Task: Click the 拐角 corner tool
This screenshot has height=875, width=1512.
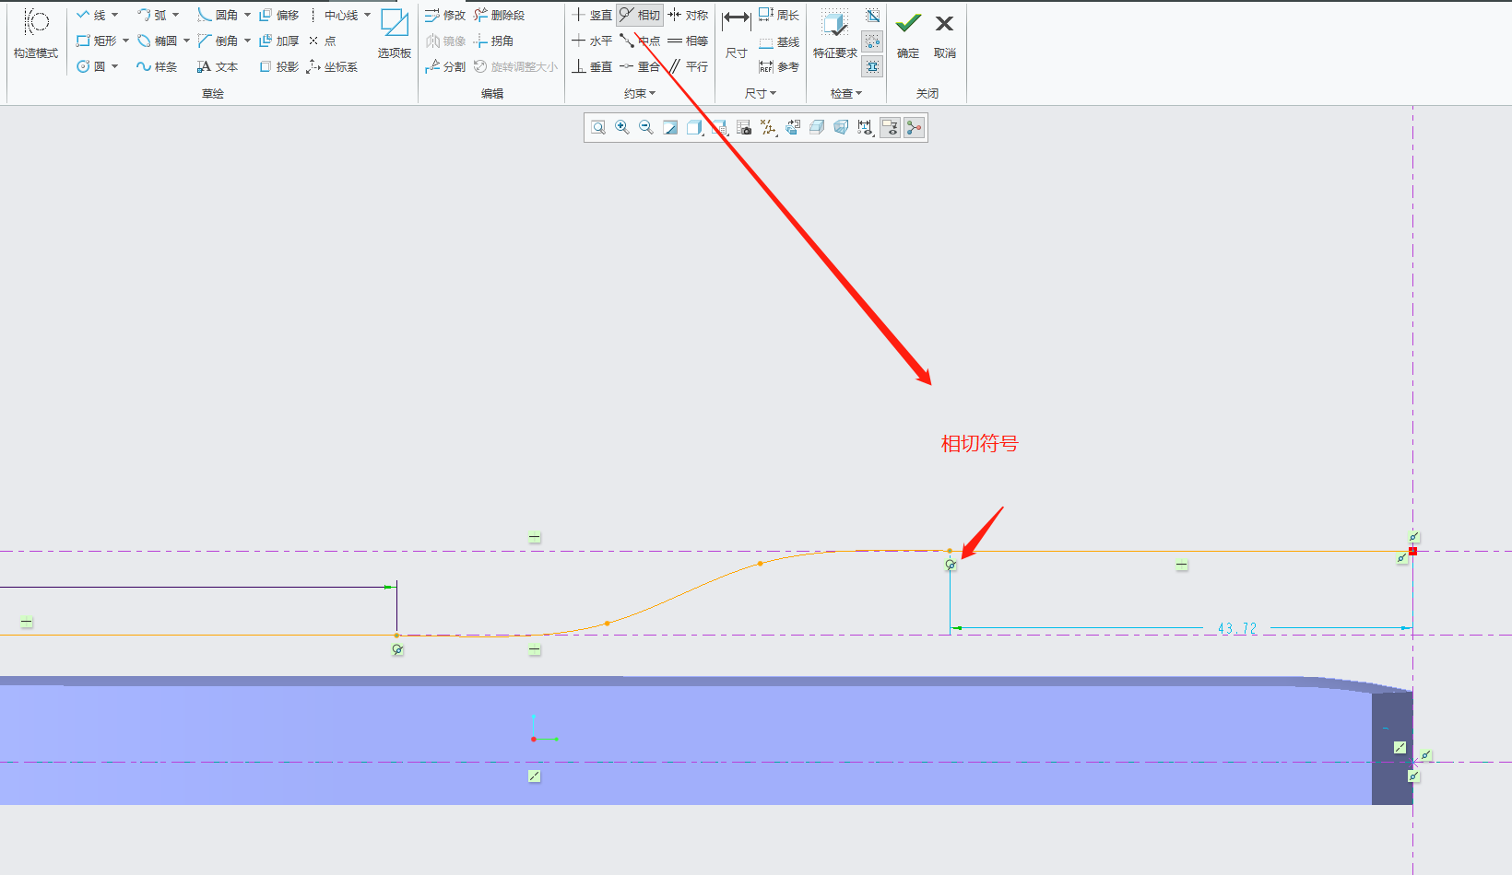Action: click(493, 41)
